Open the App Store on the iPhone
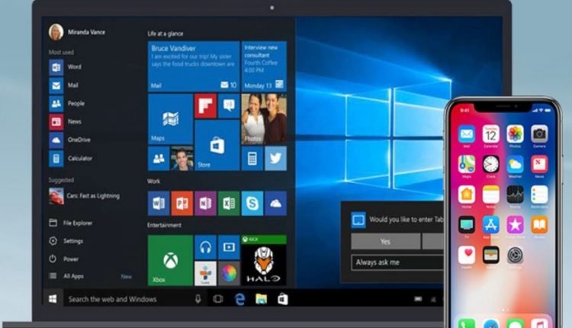The image size is (572, 328). (491, 225)
